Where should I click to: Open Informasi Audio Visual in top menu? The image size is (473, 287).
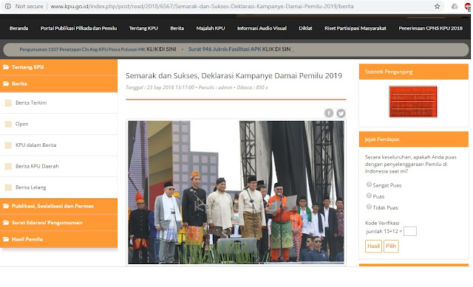tap(262, 28)
